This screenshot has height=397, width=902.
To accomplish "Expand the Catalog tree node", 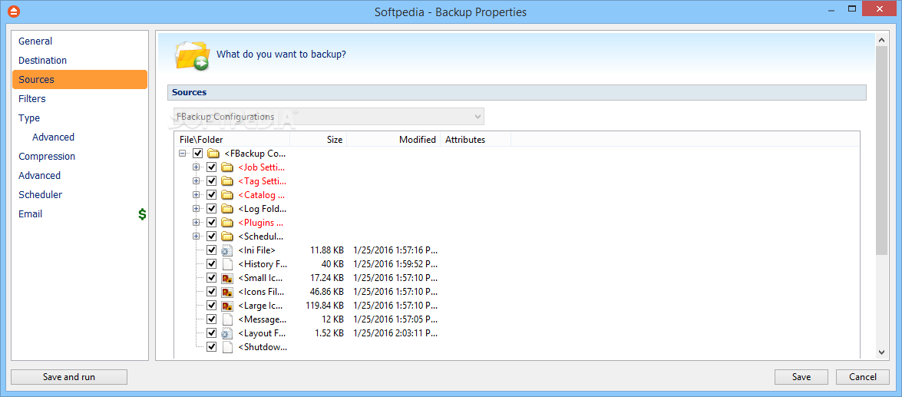I will [197, 195].
